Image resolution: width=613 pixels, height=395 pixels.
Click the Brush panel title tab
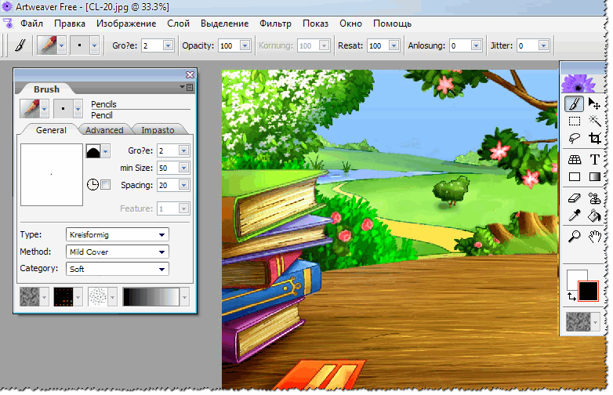pos(46,89)
